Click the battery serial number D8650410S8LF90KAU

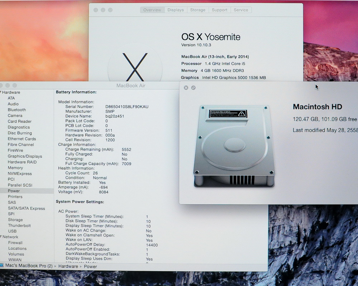[x=127, y=107]
